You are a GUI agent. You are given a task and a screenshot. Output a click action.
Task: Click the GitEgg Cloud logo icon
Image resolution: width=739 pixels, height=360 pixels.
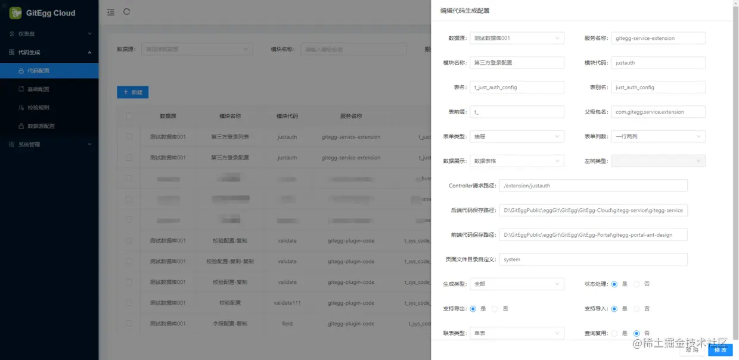pyautogui.click(x=15, y=13)
